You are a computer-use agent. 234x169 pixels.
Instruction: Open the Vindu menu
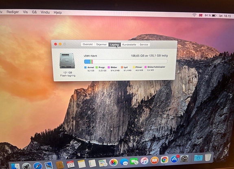point(45,12)
